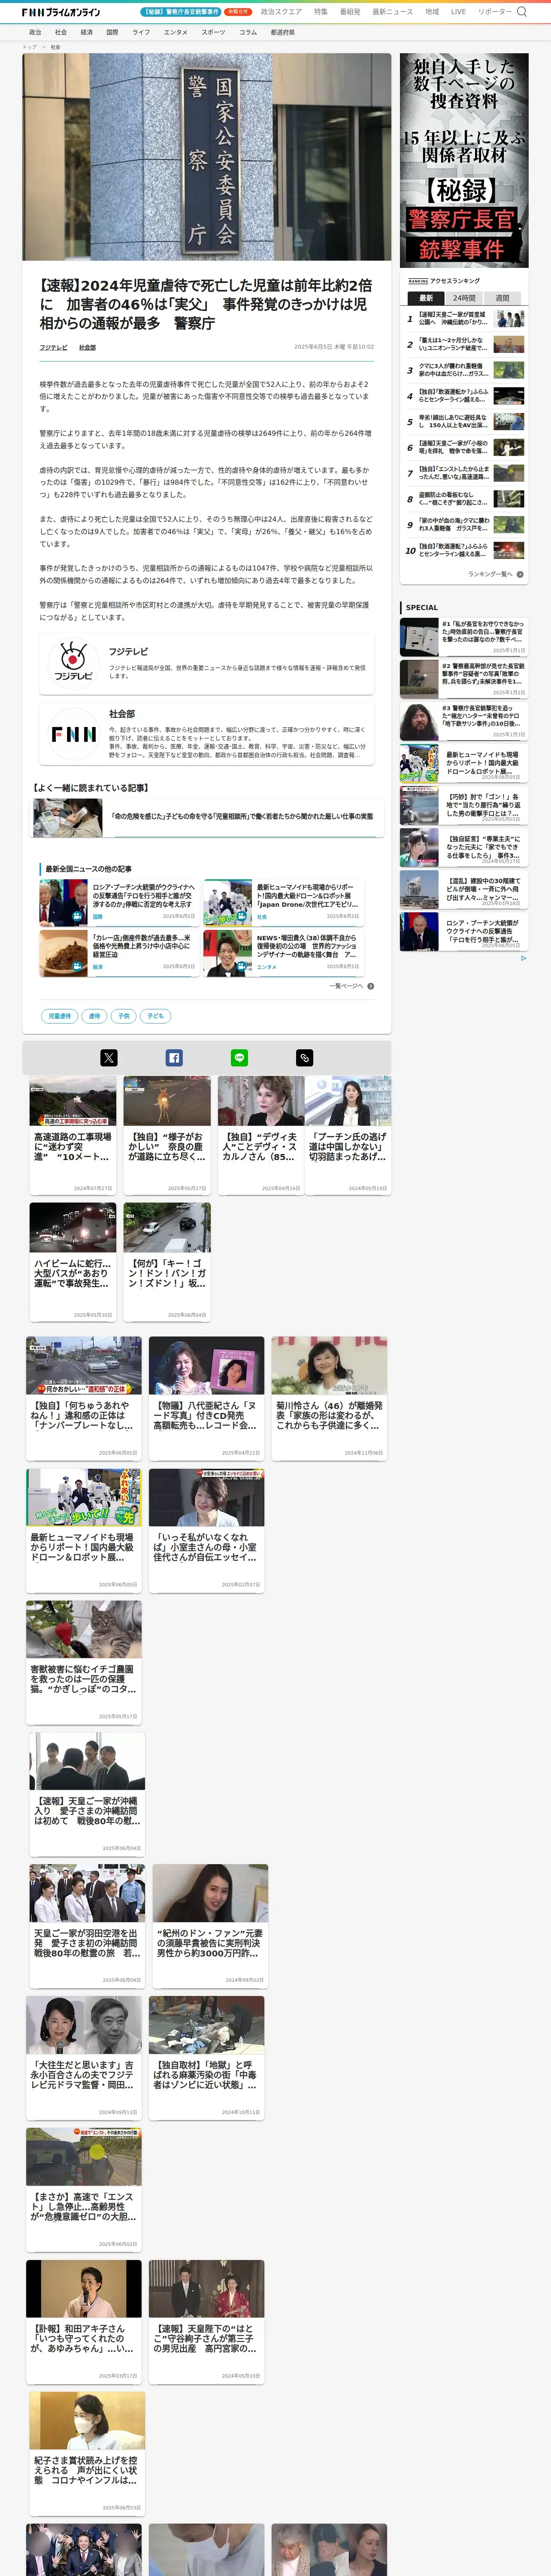Share article on Facebook
Image resolution: width=551 pixels, height=2576 pixels.
click(174, 1057)
